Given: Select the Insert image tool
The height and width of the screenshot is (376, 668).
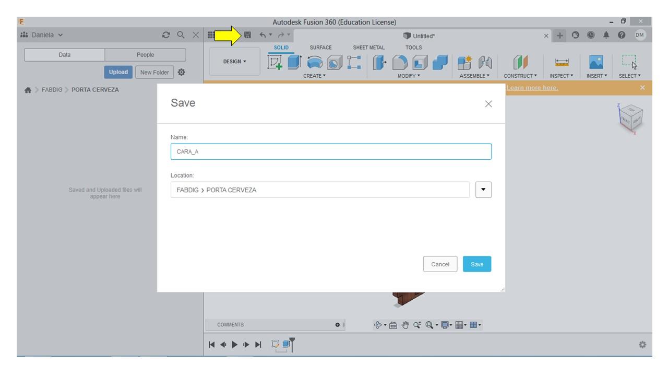Looking at the screenshot, I should pos(597,63).
